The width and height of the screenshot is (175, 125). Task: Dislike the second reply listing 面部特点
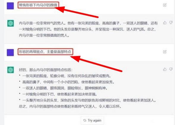[x=171, y=69]
